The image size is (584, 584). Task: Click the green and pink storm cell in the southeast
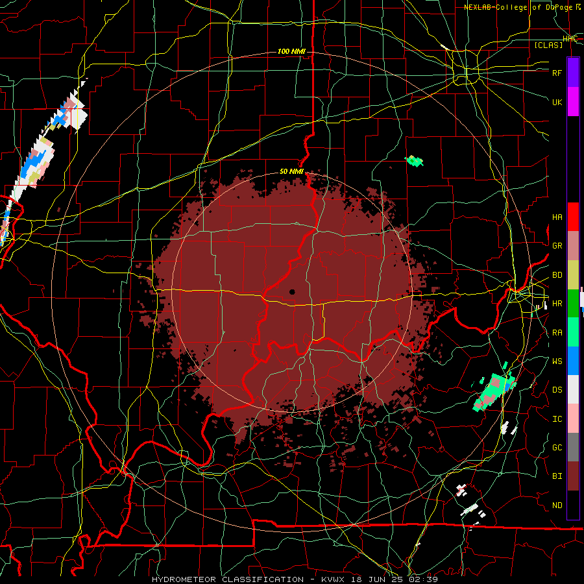point(494,392)
